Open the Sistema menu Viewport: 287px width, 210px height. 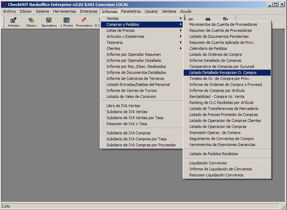[42, 11]
